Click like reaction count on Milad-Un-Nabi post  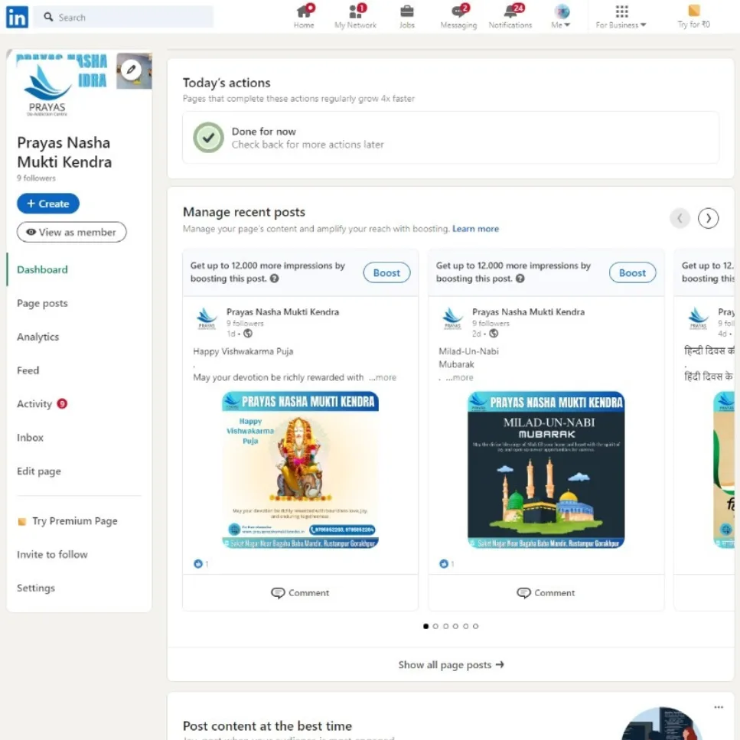(x=447, y=563)
